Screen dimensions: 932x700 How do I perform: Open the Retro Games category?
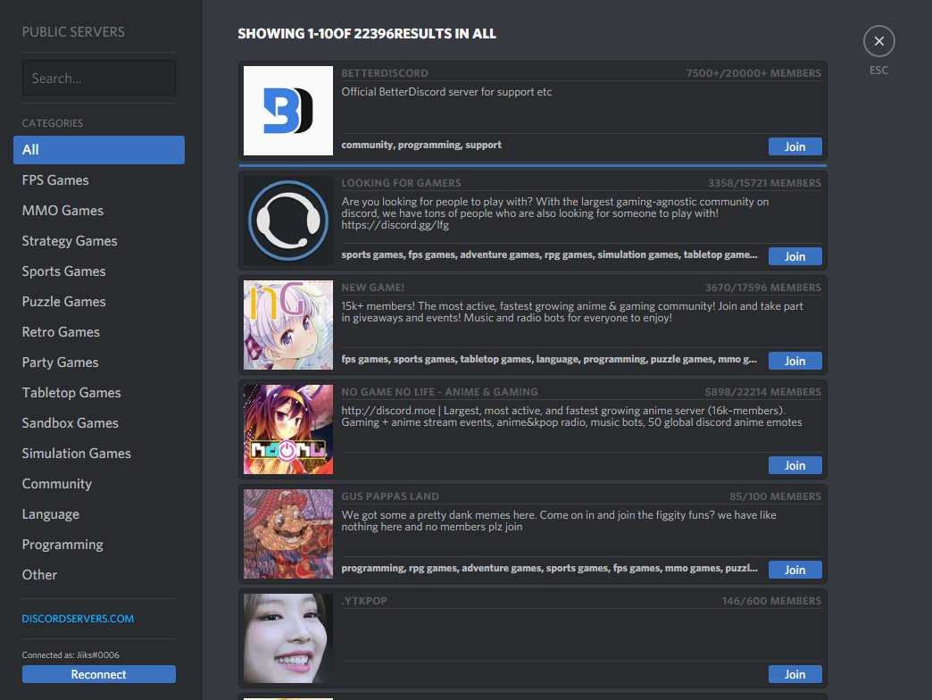pos(99,331)
